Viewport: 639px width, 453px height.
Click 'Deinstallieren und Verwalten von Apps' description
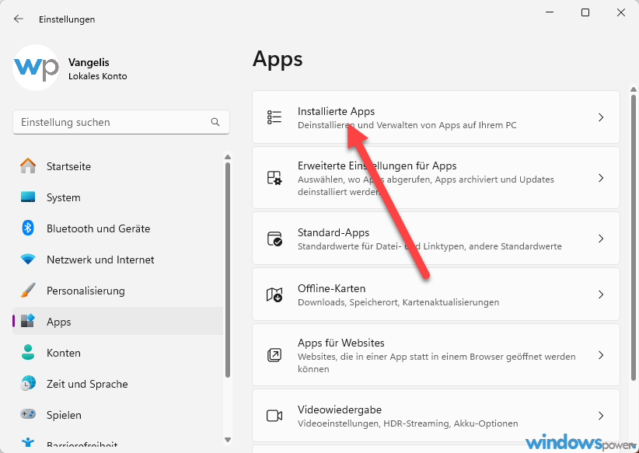click(x=407, y=125)
